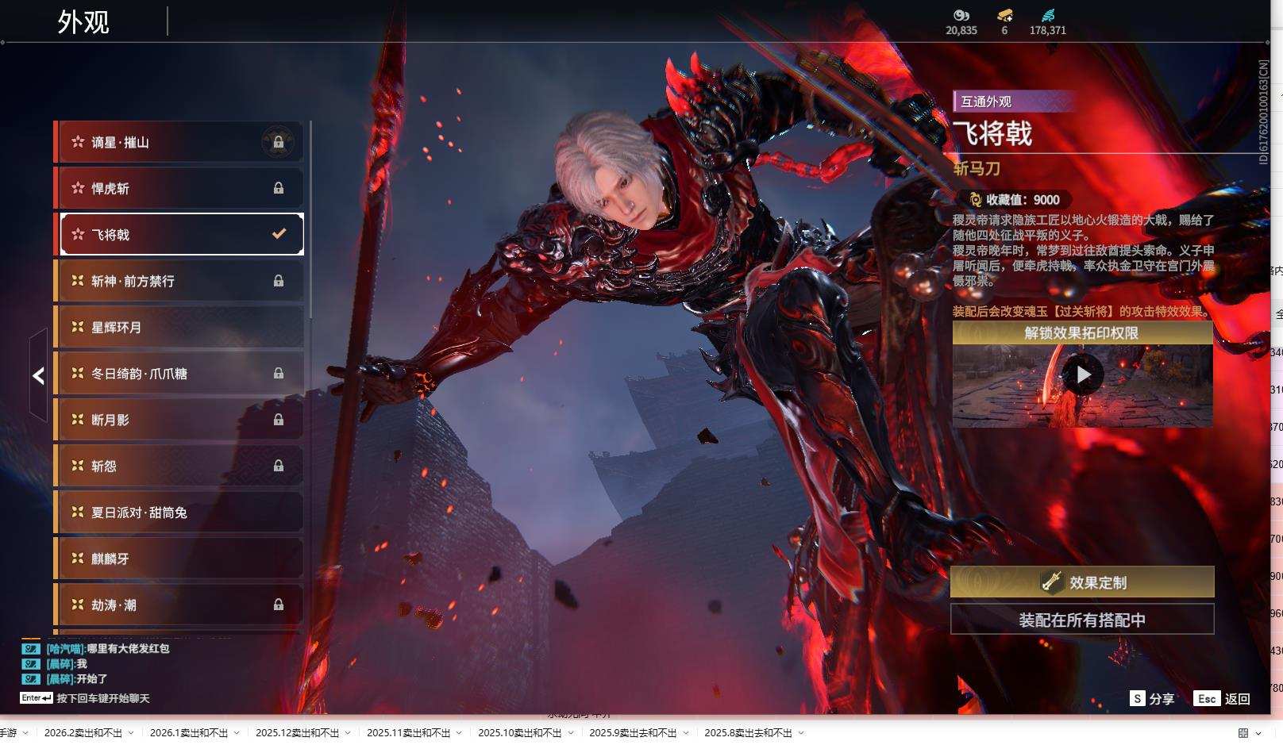
Task: Click the 互通外观 tag label
Action: (986, 102)
